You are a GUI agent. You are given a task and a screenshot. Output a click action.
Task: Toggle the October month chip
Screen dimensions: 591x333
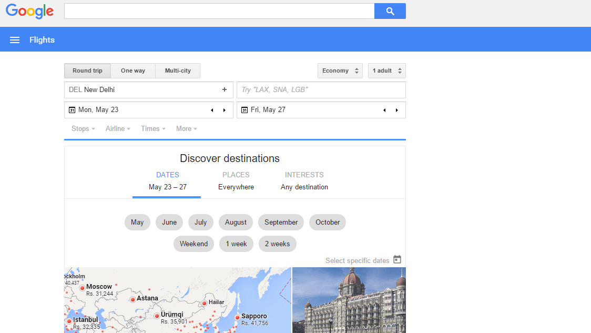point(328,222)
